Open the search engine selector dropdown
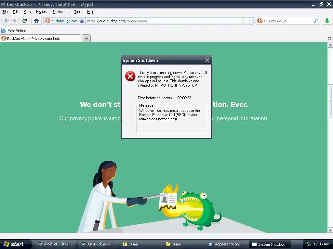Image resolution: width=333 pixels, height=249 pixels. coord(261,21)
